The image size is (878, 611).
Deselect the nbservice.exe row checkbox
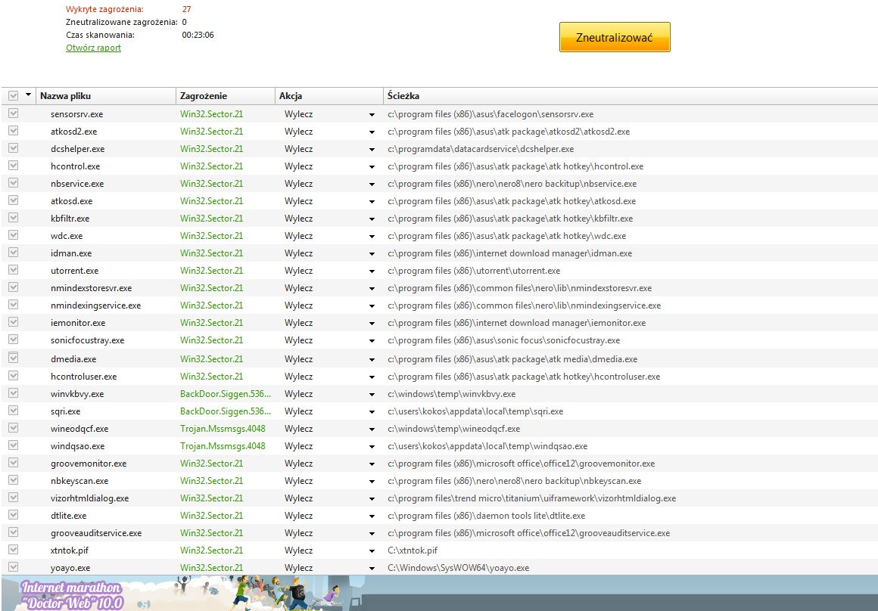click(x=14, y=183)
